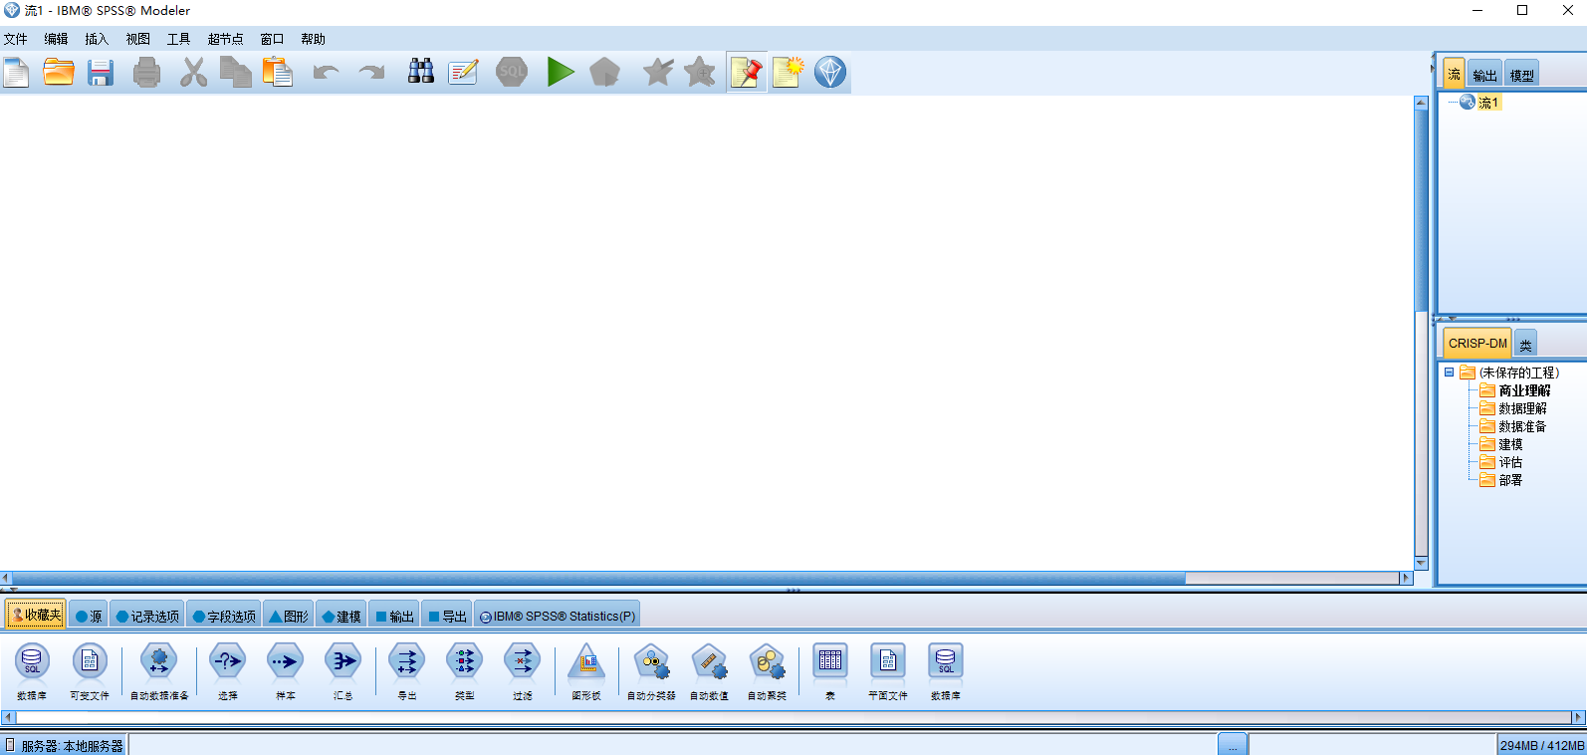Click the Open stream folder icon
This screenshot has width=1587, height=755.
click(x=59, y=72)
